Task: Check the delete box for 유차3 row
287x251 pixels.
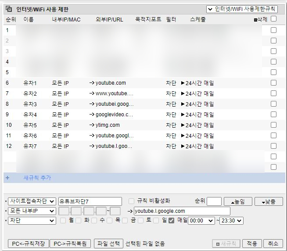Action: coord(273,104)
